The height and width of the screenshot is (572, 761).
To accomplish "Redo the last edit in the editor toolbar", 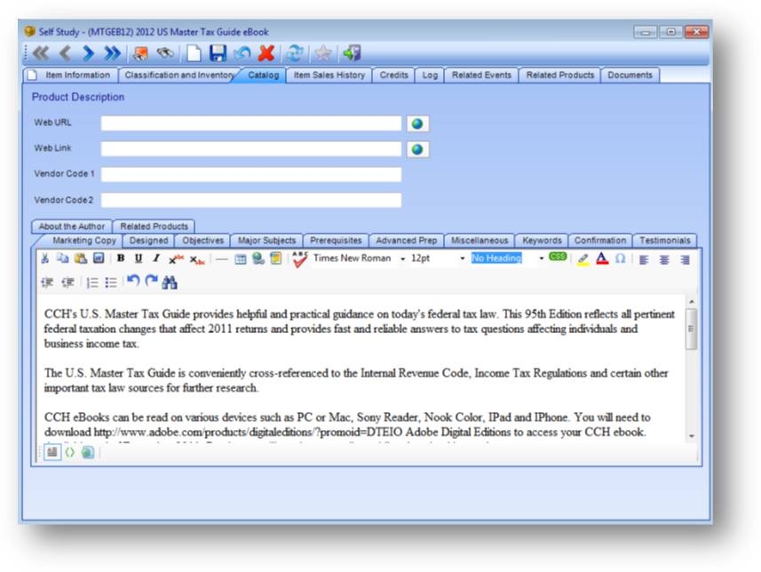I will point(152,282).
